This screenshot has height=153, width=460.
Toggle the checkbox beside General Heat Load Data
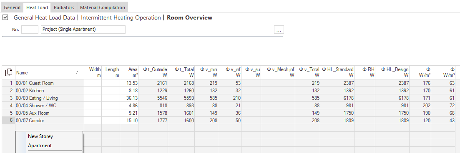tap(5, 17)
